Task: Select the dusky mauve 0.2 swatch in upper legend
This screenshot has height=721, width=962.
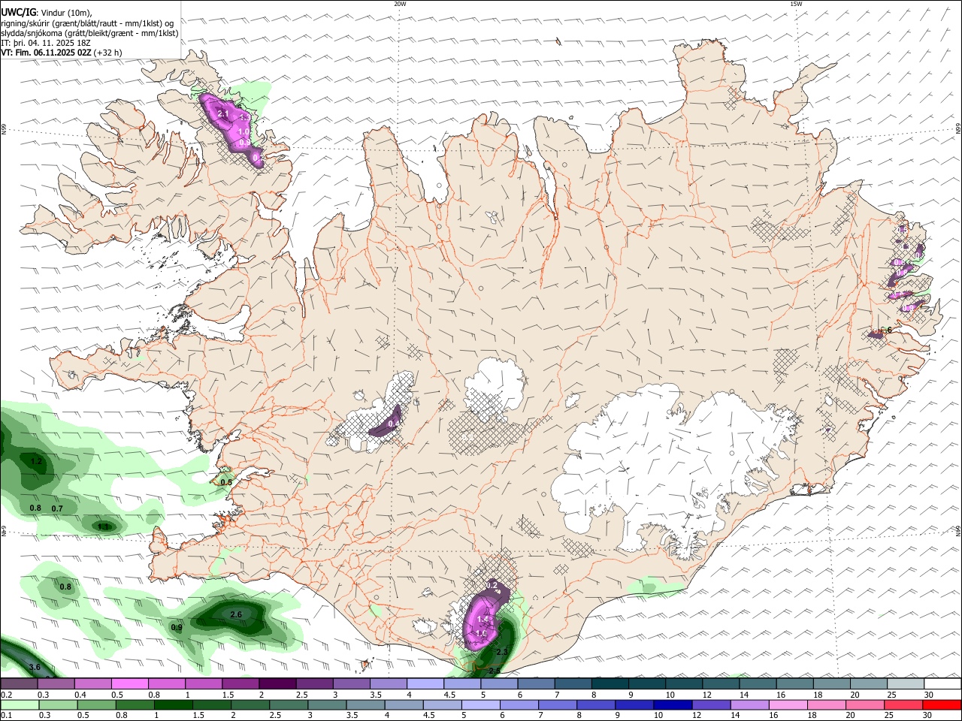Action: coord(19,684)
